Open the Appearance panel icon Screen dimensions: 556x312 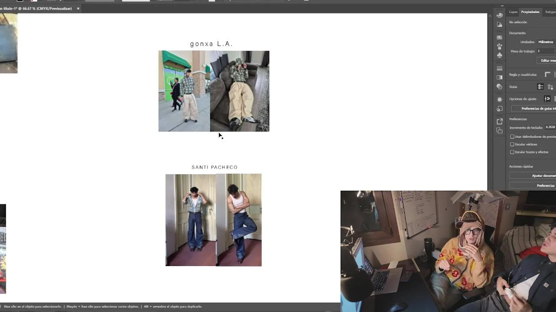pos(500,100)
